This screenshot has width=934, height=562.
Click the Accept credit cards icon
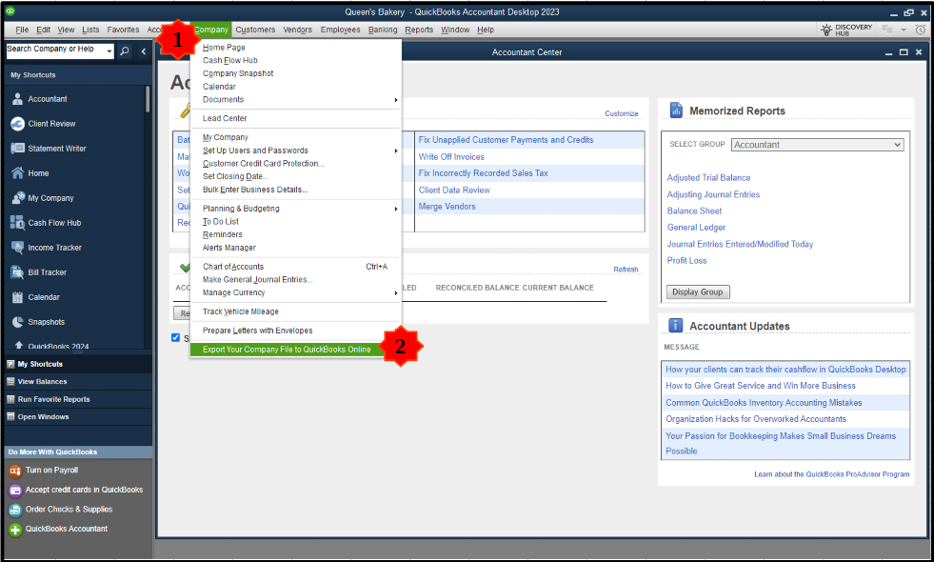coord(15,491)
